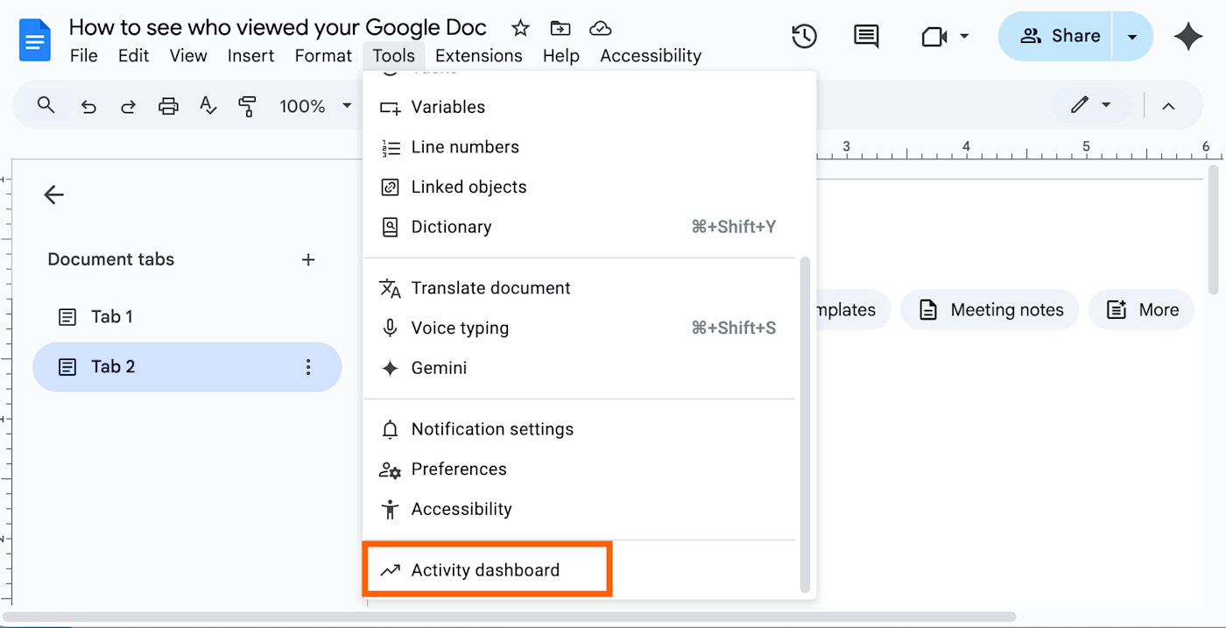
Task: Click the horizontal scrollbar at bottom
Action: coord(510,617)
